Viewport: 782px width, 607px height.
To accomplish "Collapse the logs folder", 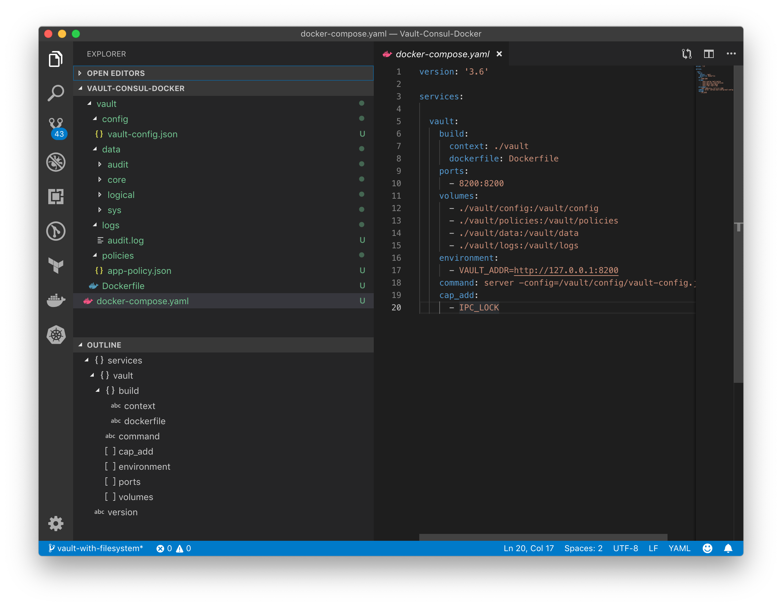I will point(223,225).
